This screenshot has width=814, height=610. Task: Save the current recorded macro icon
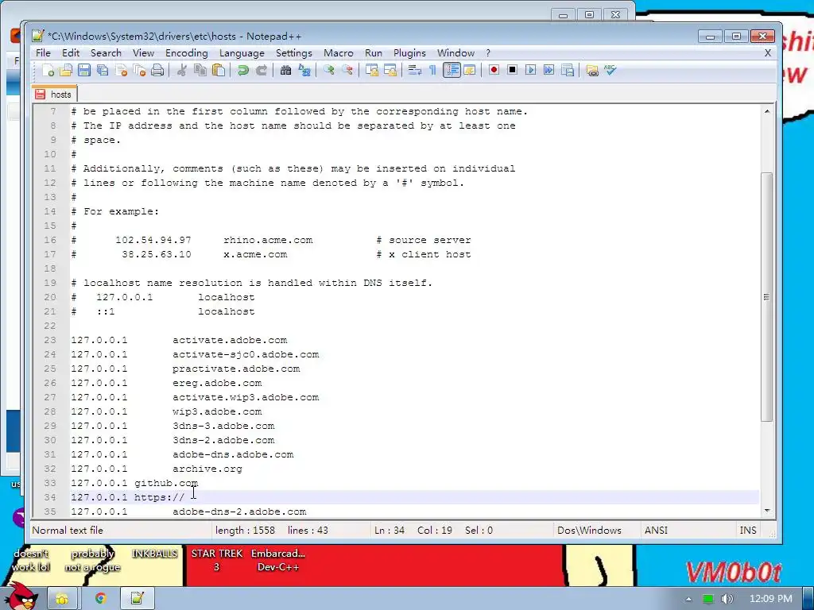[568, 70]
